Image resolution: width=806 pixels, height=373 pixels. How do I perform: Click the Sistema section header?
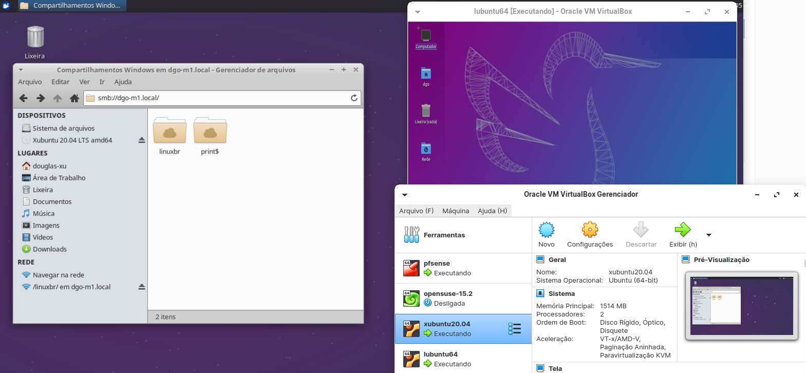561,294
